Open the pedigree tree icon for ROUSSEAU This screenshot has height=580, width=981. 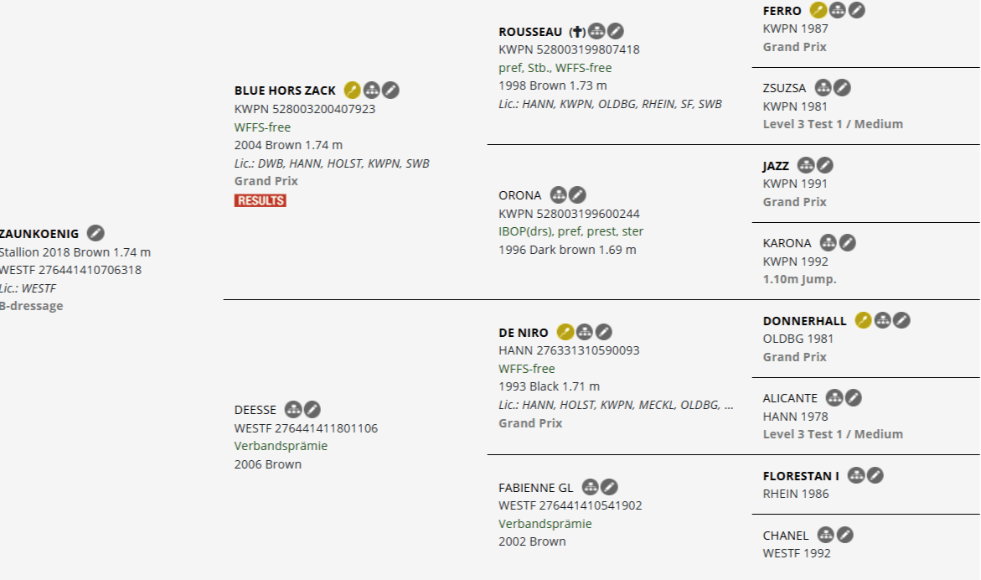(596, 31)
